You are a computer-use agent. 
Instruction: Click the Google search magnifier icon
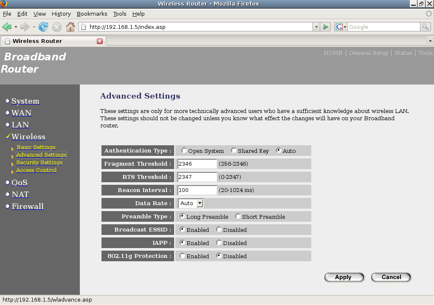425,27
